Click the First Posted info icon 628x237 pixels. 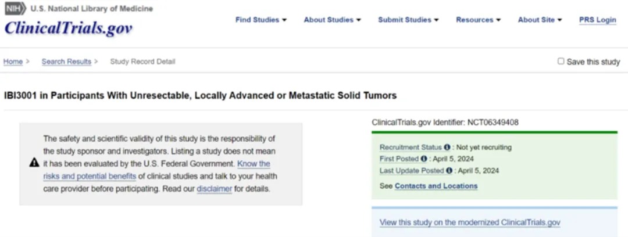[x=424, y=159]
